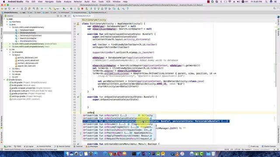Viewport: 280px width, 157px height.
Task: Open the Messages tool window
Action: coord(92,147)
